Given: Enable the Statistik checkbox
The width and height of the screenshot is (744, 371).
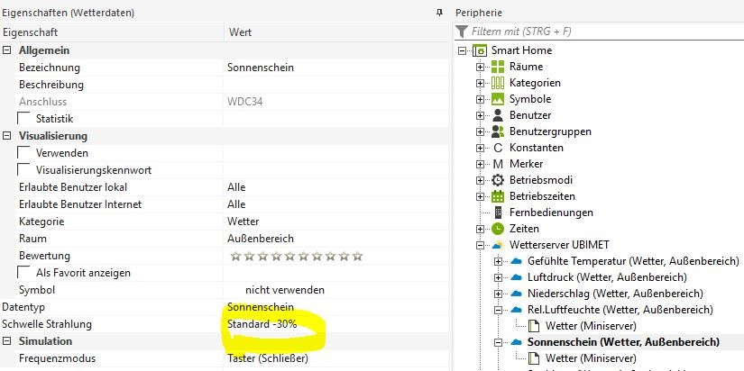Looking at the screenshot, I should 24,119.
